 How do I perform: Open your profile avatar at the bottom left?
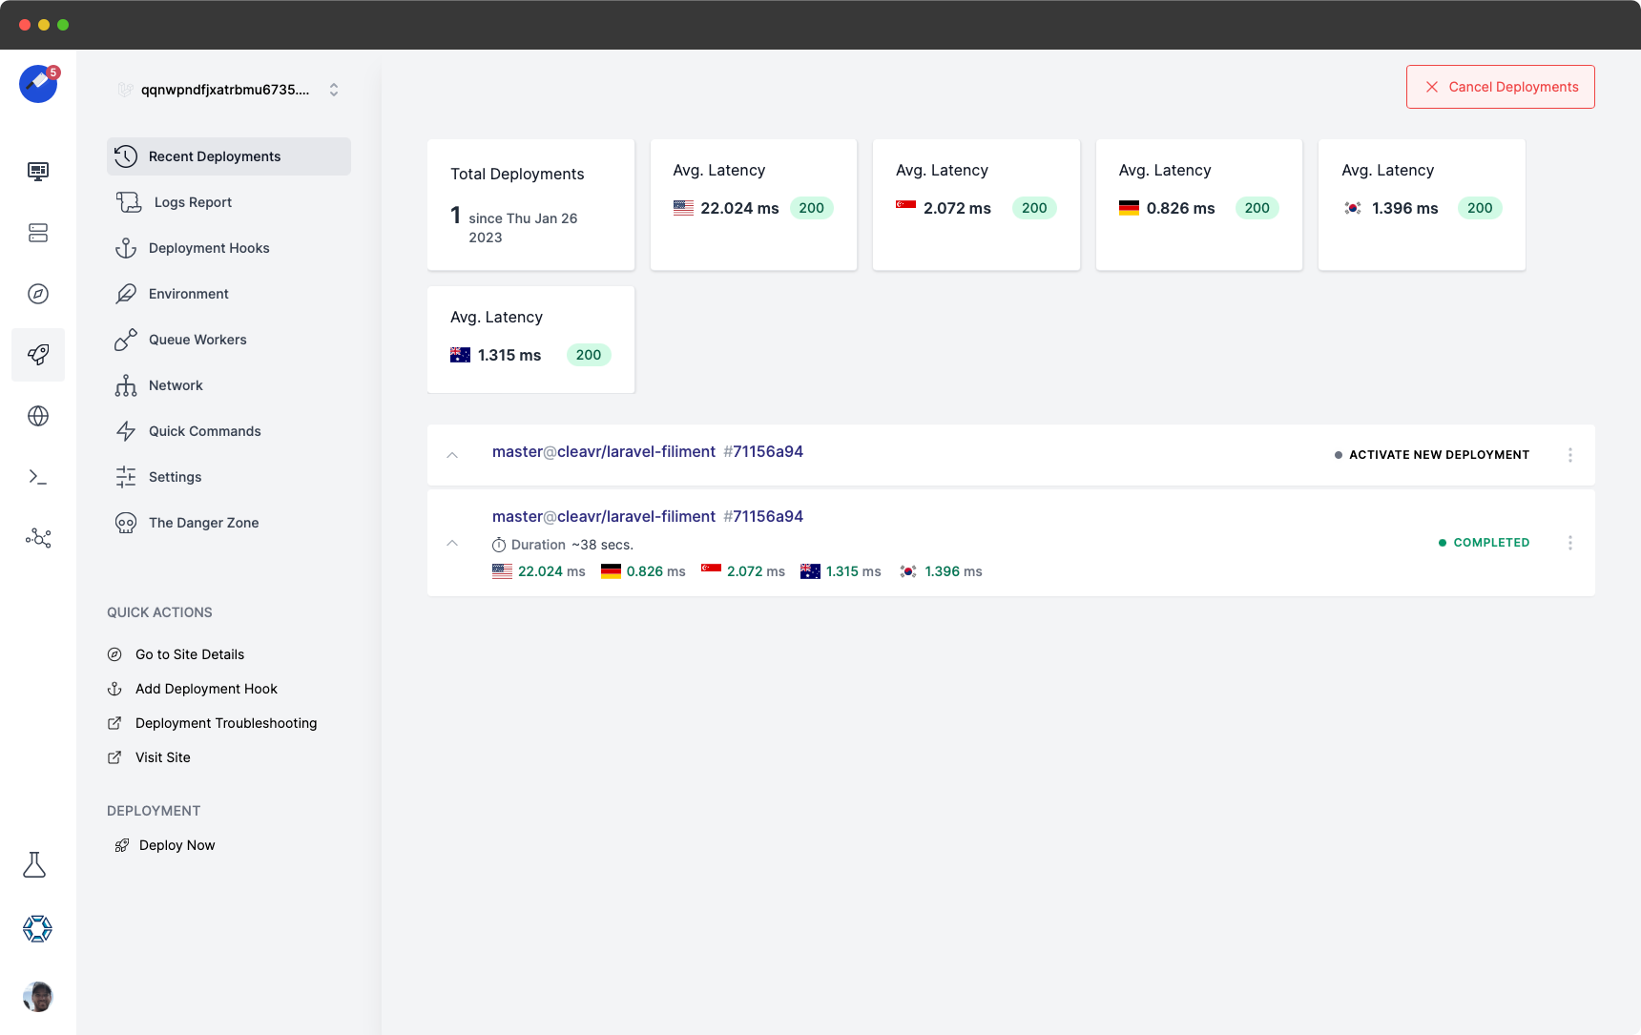[37, 997]
